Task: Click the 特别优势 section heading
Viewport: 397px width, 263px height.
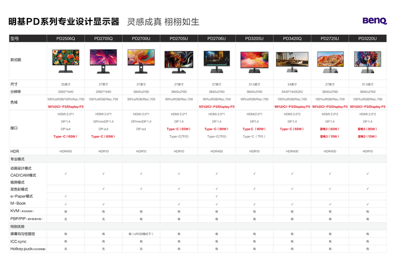Action: [17, 226]
